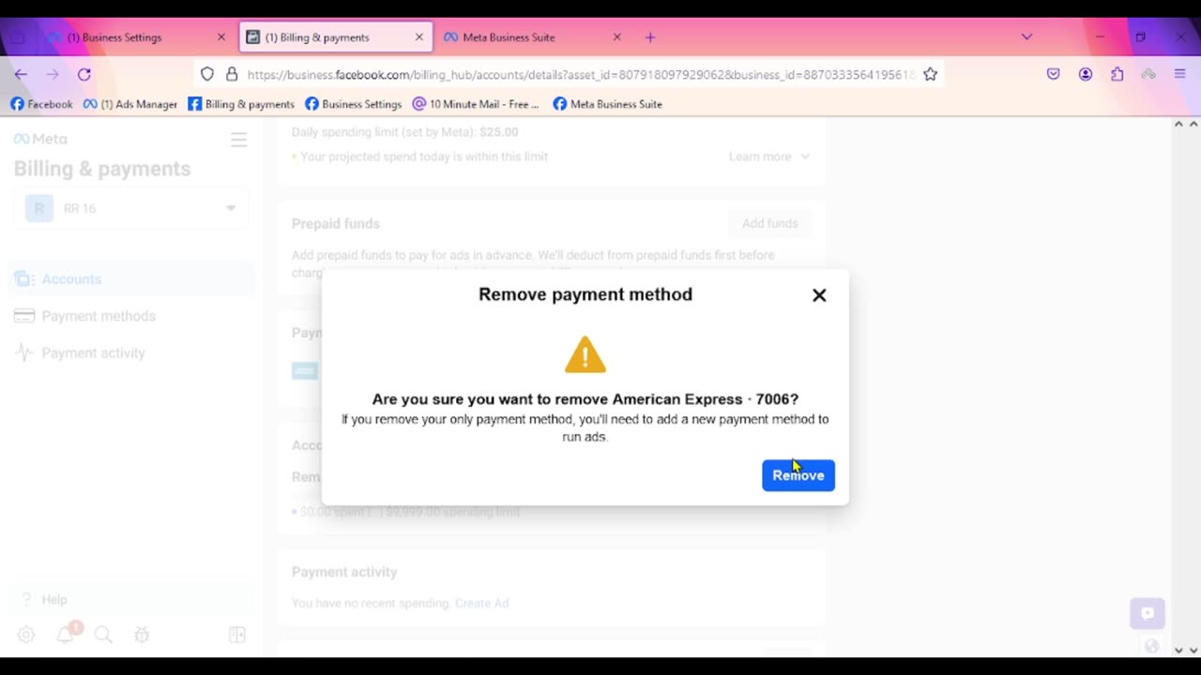Open Firefox hamburger application menu
The width and height of the screenshot is (1201, 675).
click(1180, 74)
